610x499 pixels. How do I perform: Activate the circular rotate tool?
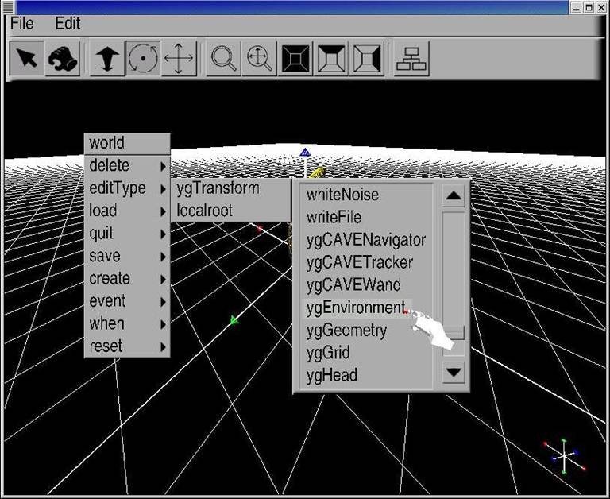point(143,58)
